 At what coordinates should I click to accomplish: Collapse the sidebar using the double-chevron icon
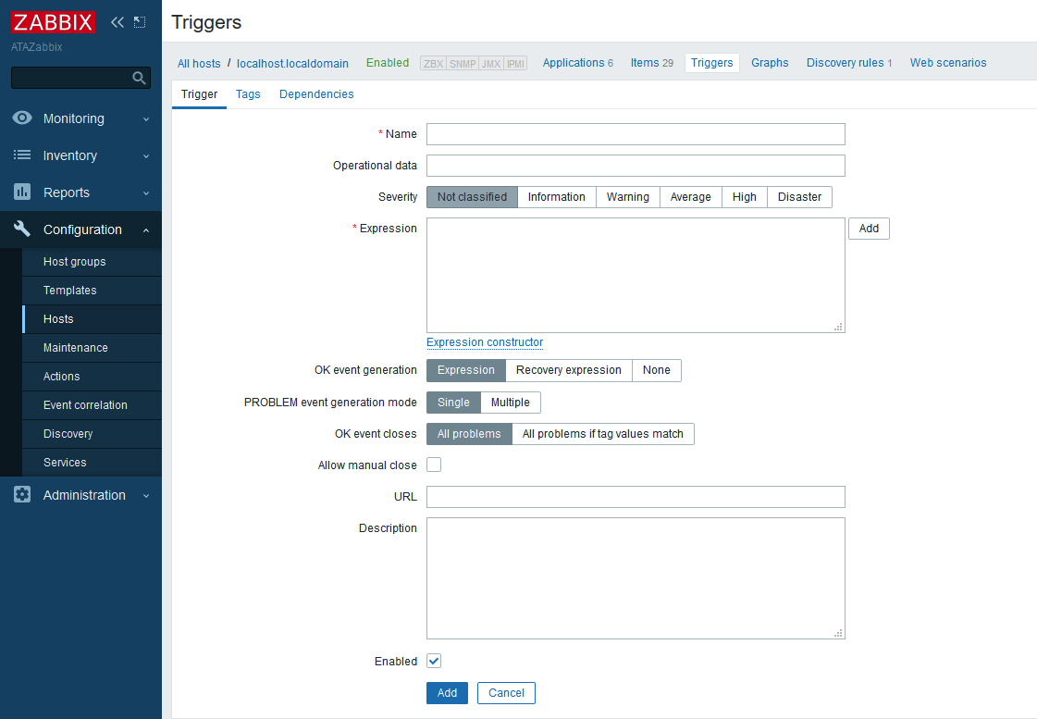tap(117, 21)
